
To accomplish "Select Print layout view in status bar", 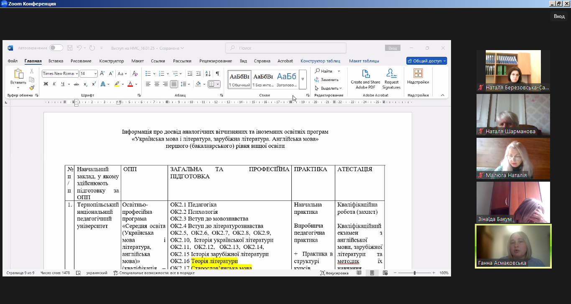I will coord(372,273).
